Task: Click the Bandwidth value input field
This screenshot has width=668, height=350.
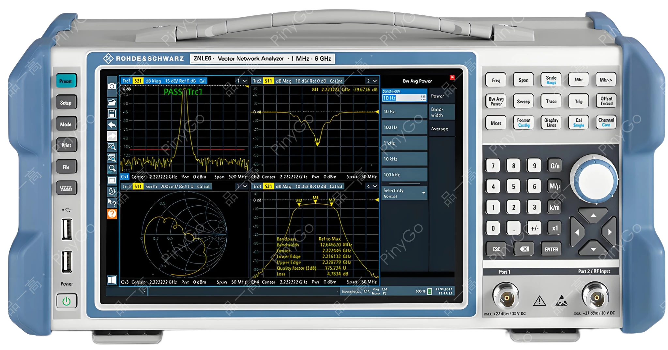Action: 401,98
